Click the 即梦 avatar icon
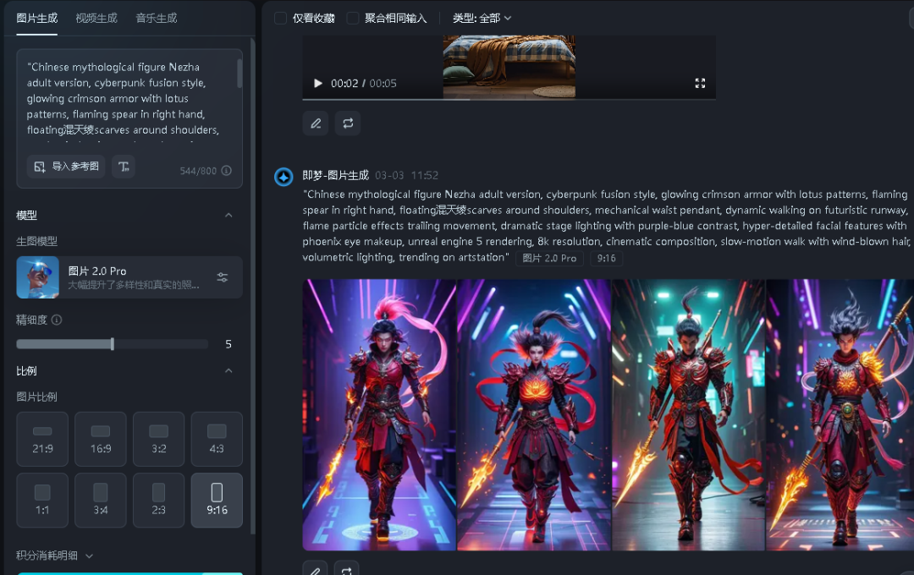 (x=284, y=177)
